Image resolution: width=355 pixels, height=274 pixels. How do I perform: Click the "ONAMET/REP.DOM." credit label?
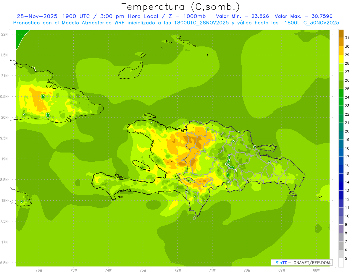(312, 262)
